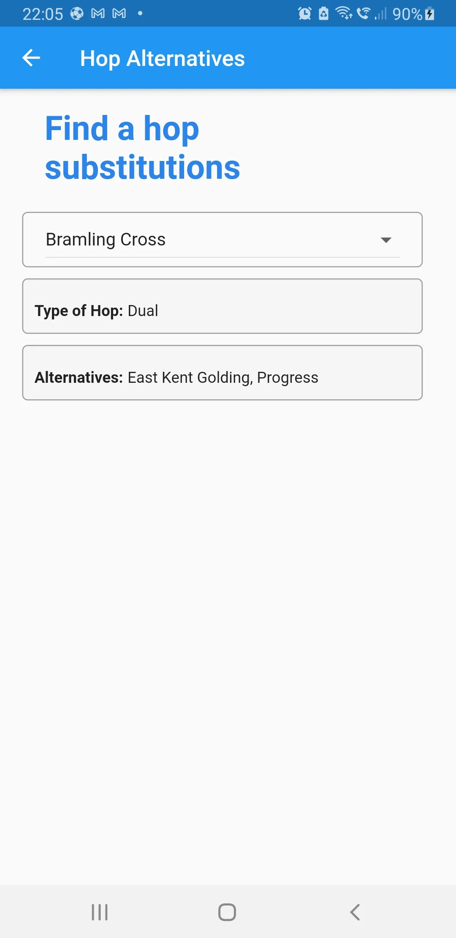This screenshot has height=938, width=456.
Task: Tap the Alternatives result card
Action: pos(222,373)
